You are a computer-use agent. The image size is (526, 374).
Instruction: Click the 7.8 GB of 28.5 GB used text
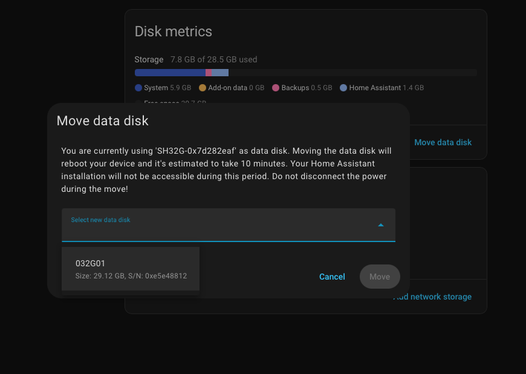click(214, 59)
